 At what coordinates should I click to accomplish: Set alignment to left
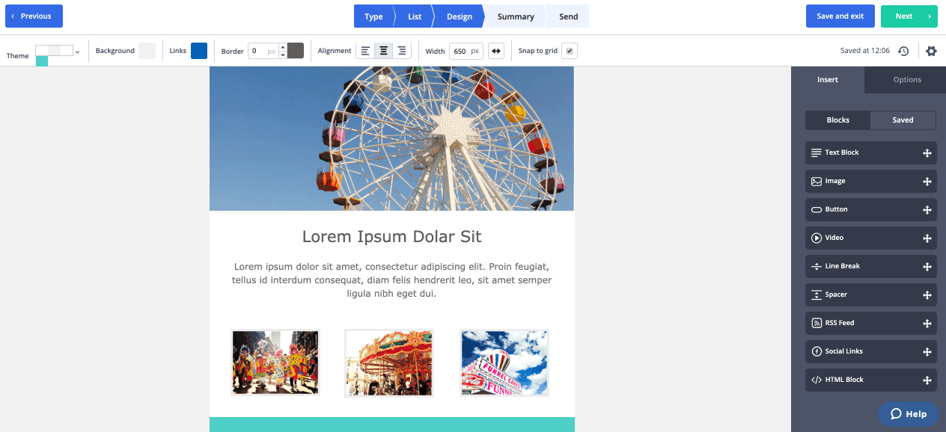pos(365,51)
